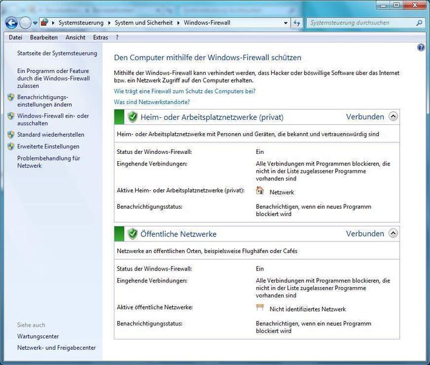Expand the arrow before Systemsteuerung breadcrumb
The width and height of the screenshot is (430, 365).
pyautogui.click(x=53, y=23)
